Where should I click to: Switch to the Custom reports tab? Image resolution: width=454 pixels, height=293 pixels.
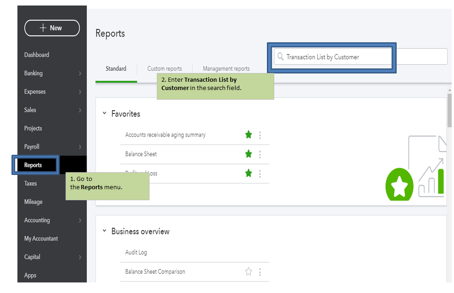pyautogui.click(x=164, y=69)
